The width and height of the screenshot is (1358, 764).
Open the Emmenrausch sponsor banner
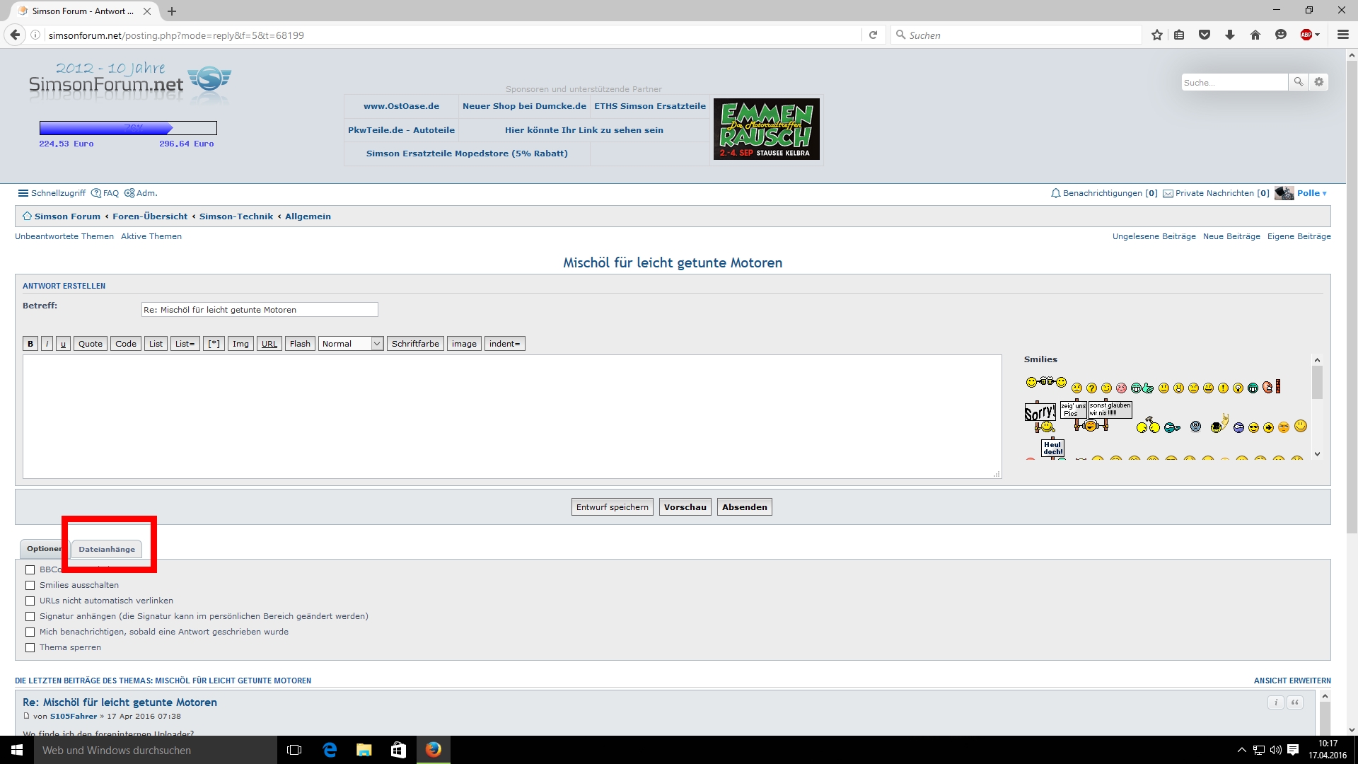coord(767,129)
